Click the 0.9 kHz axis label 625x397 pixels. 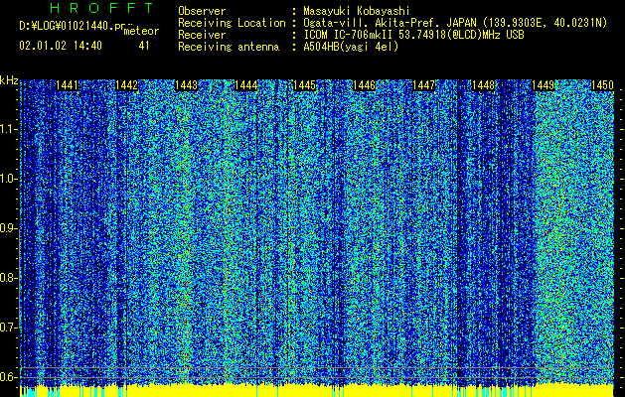click(8, 228)
